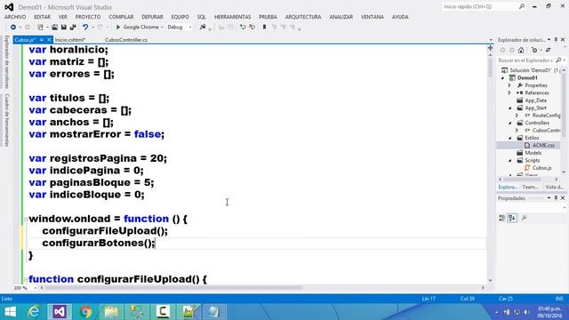This screenshot has height=320, width=569.
Task: Click the Sync with Active Document icon
Action: click(548, 50)
